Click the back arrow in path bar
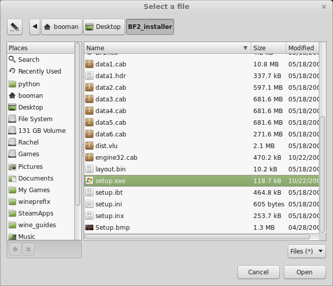333x286 pixels. [35, 27]
